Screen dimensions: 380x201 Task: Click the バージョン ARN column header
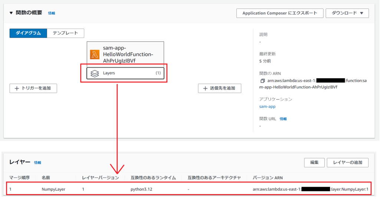pyautogui.click(x=268, y=178)
